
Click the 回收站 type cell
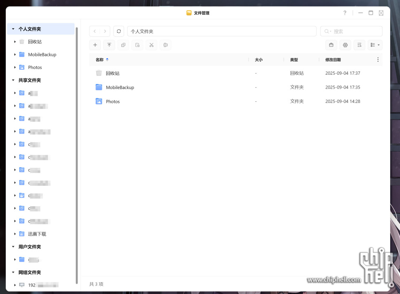297,73
